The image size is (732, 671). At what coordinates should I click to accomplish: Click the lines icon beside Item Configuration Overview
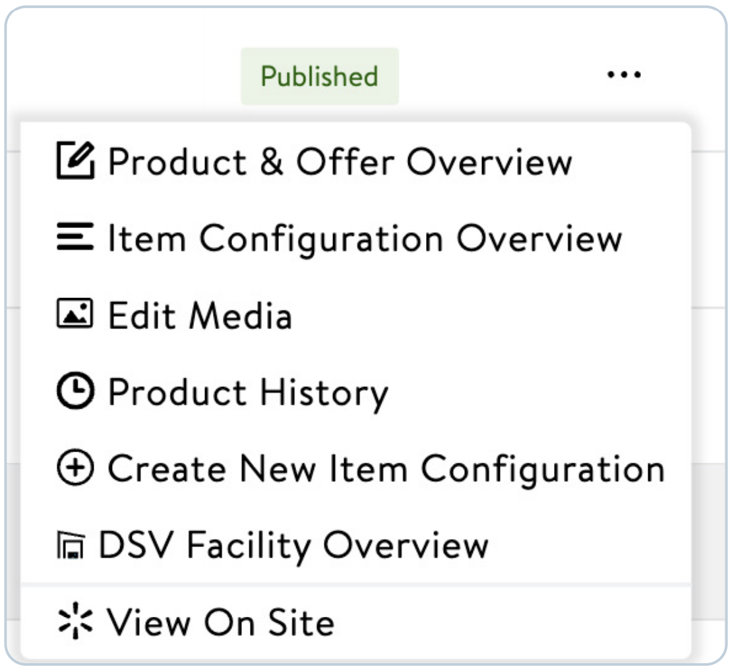point(75,237)
